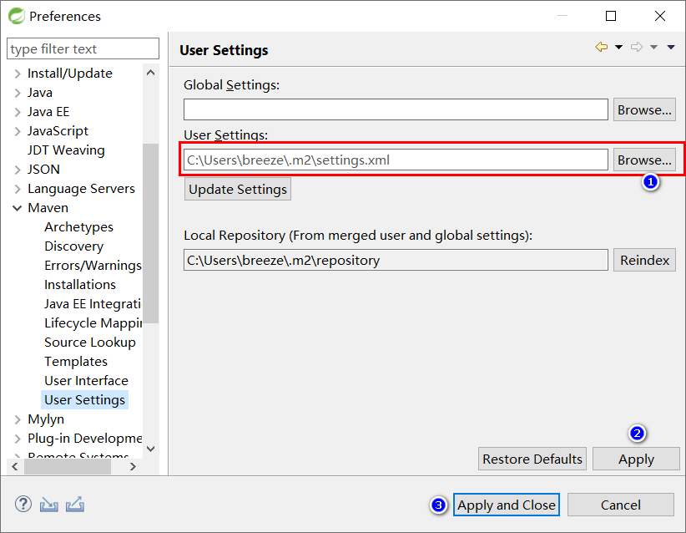Click Apply and Close button
The width and height of the screenshot is (686, 533).
pos(507,505)
